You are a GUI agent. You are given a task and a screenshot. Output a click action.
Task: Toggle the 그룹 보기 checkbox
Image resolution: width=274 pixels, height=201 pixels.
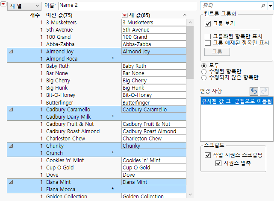click(x=208, y=23)
